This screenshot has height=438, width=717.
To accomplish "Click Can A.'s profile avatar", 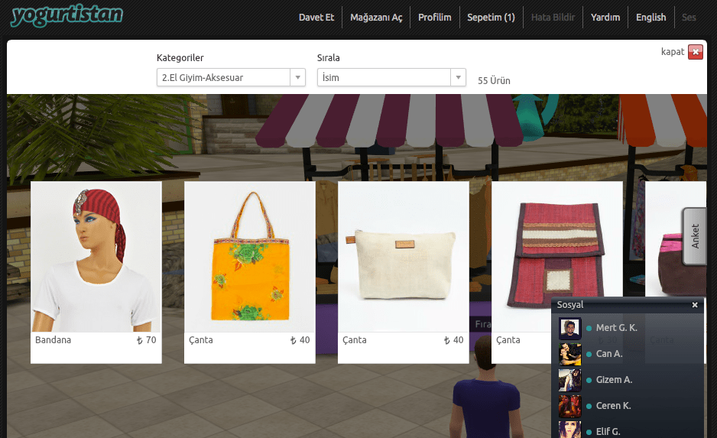I will click(569, 355).
